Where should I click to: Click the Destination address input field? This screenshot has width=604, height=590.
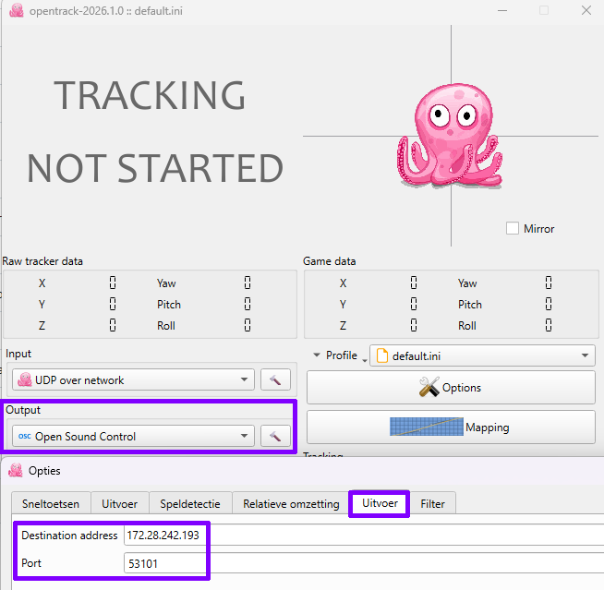[x=360, y=536]
